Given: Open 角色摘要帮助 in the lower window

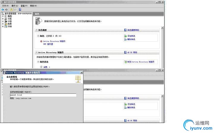Looking at the screenshot, I should 133,98.
